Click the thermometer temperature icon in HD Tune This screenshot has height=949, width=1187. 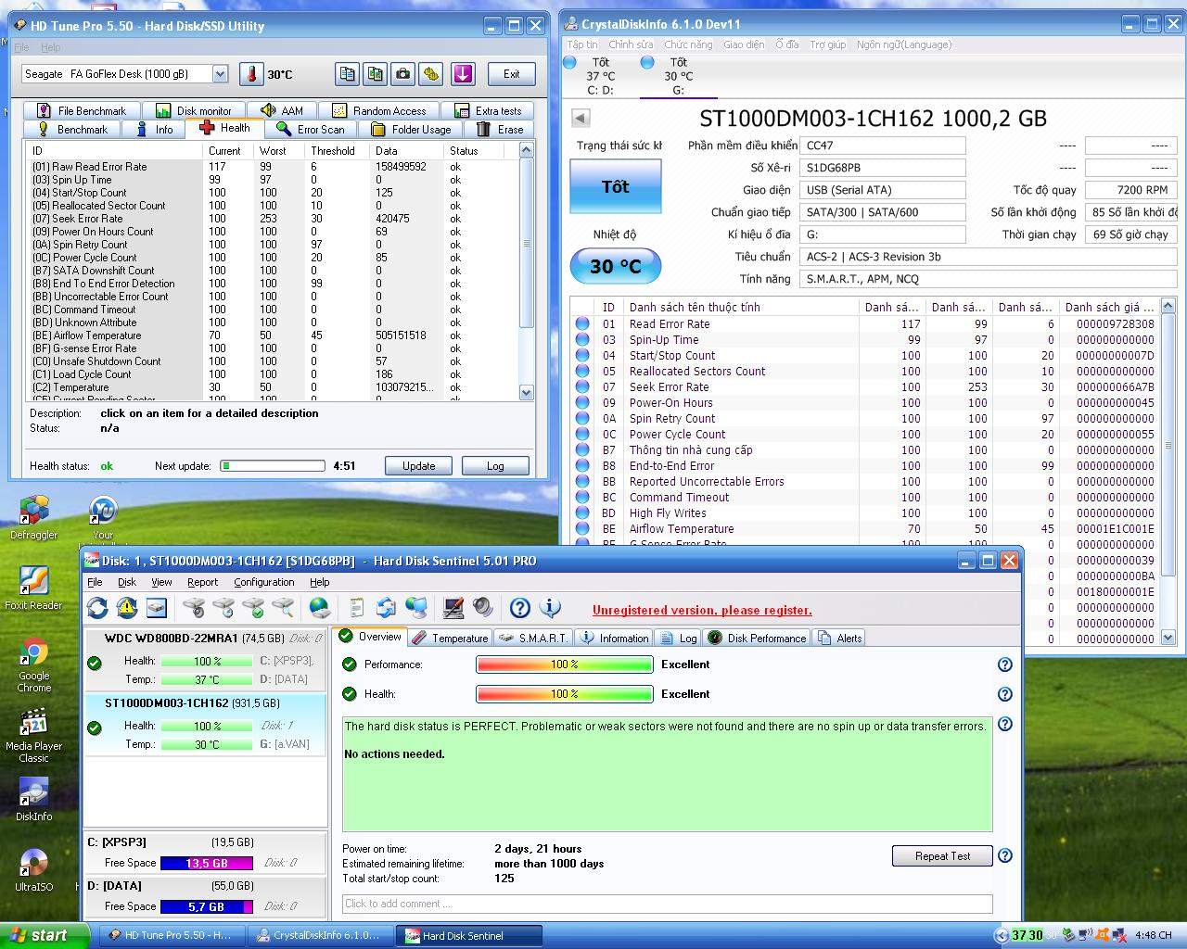click(251, 74)
